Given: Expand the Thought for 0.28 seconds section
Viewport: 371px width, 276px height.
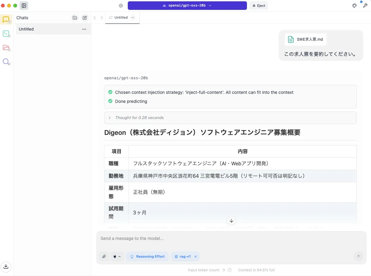Looking at the screenshot, I should pyautogui.click(x=230, y=118).
